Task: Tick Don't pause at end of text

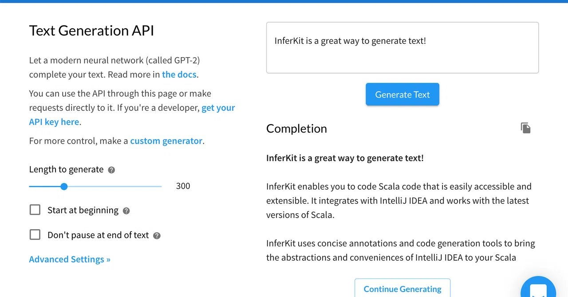Action: click(x=35, y=234)
